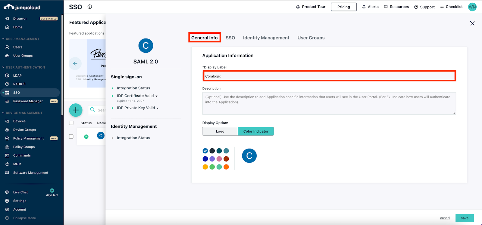Click the Product Tour bell icon
482x225 pixels.
pos(298,7)
